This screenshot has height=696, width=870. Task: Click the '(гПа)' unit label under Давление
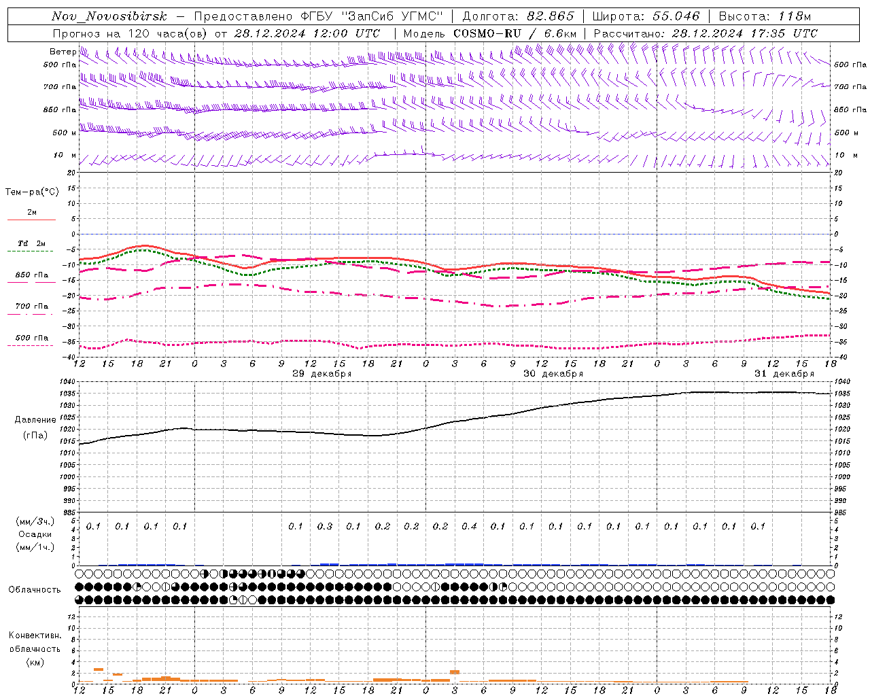click(x=35, y=436)
